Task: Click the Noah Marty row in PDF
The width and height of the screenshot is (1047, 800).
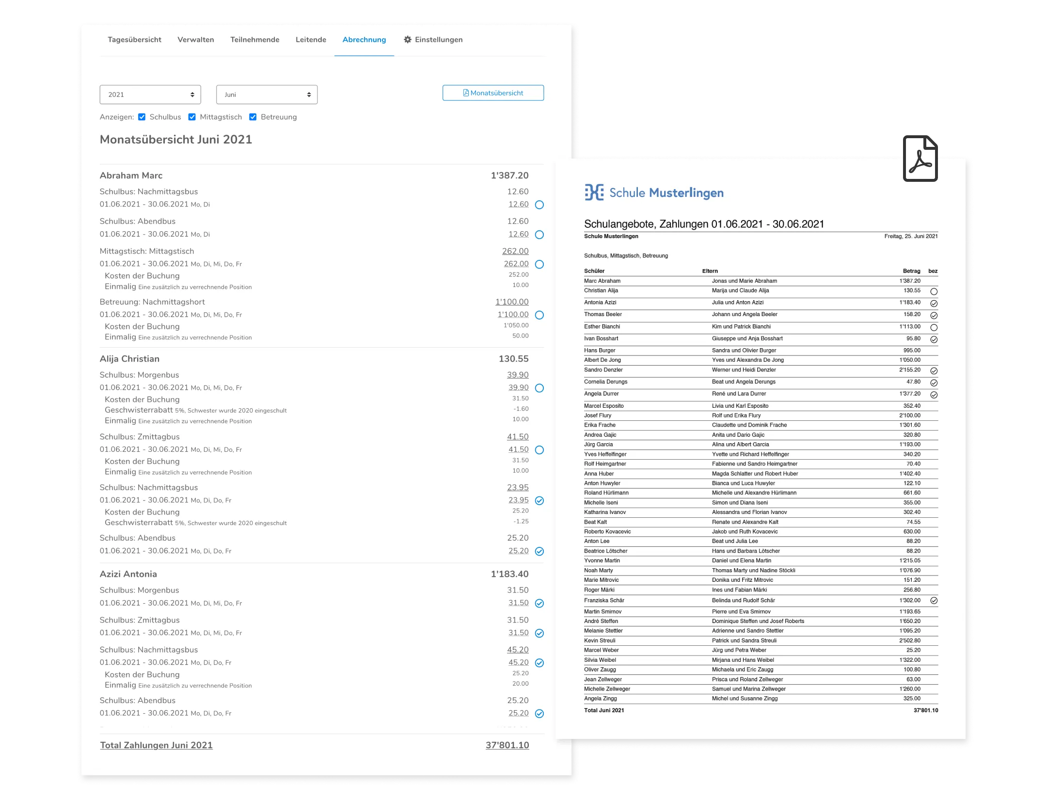Action: point(761,570)
